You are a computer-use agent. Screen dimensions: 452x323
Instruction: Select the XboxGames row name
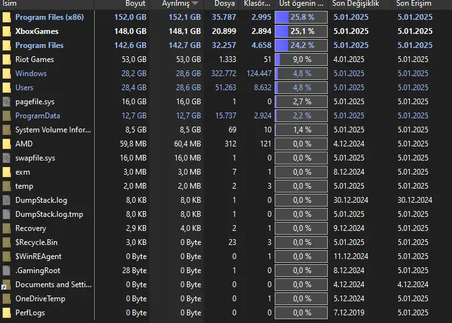(37, 31)
